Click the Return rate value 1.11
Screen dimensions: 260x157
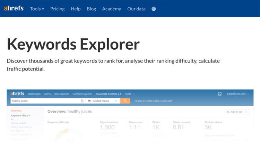[135, 127]
